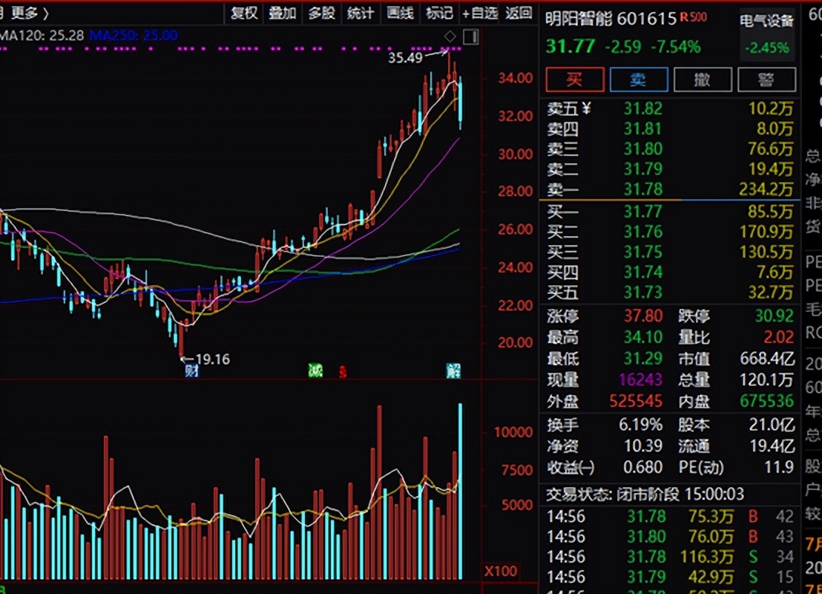Image resolution: width=822 pixels, height=594 pixels.
Task: Click the ¥ icon next to 卖五
Action: point(587,108)
